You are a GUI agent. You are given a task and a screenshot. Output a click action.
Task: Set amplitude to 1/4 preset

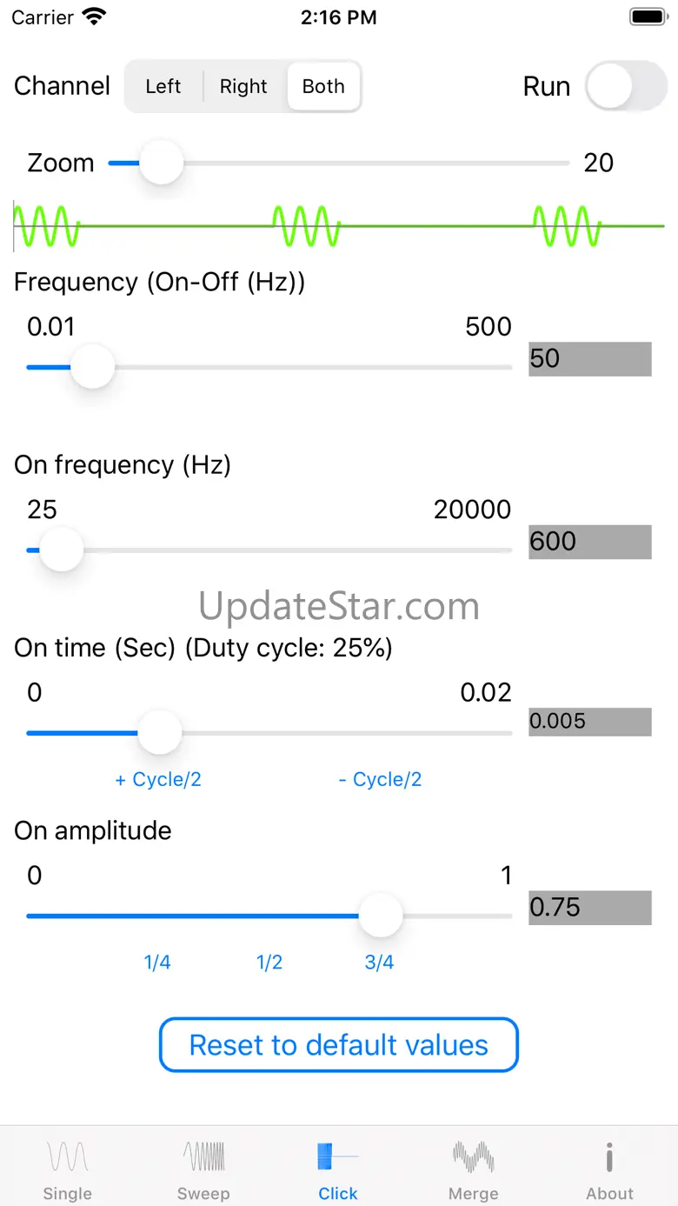pyautogui.click(x=157, y=962)
